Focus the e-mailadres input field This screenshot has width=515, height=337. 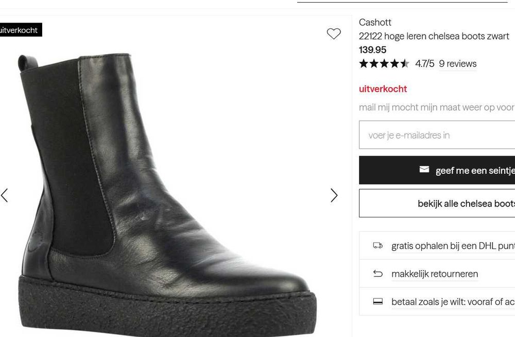438,135
